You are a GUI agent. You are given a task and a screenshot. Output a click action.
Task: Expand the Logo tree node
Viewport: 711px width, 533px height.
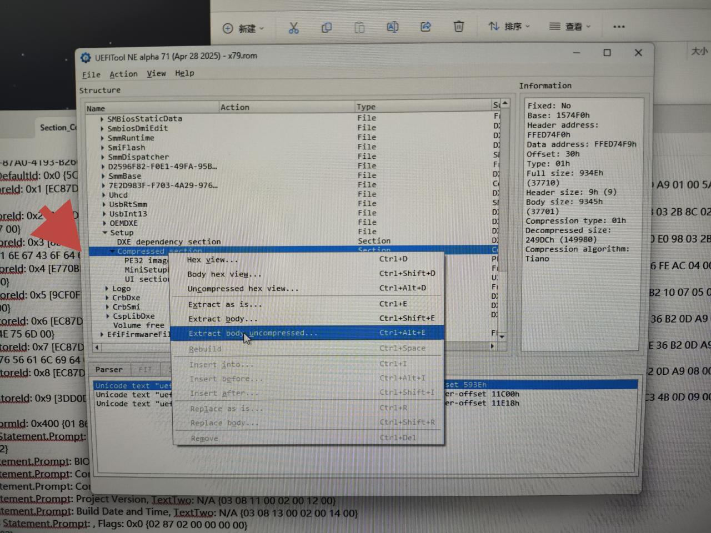tap(107, 289)
